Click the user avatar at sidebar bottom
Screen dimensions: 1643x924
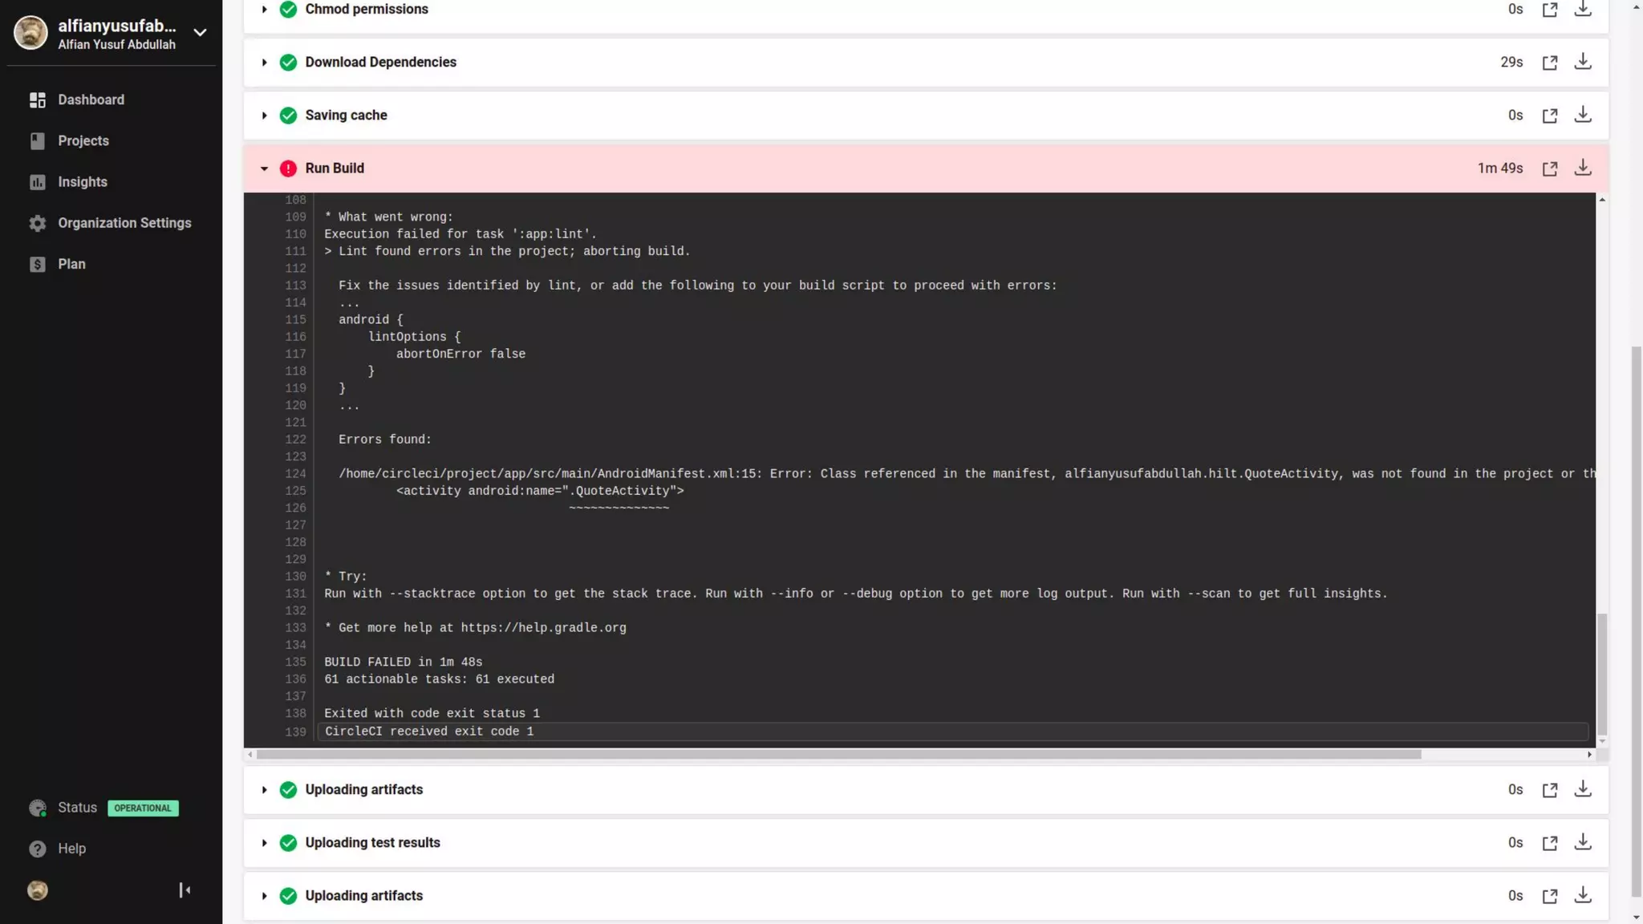(x=38, y=890)
